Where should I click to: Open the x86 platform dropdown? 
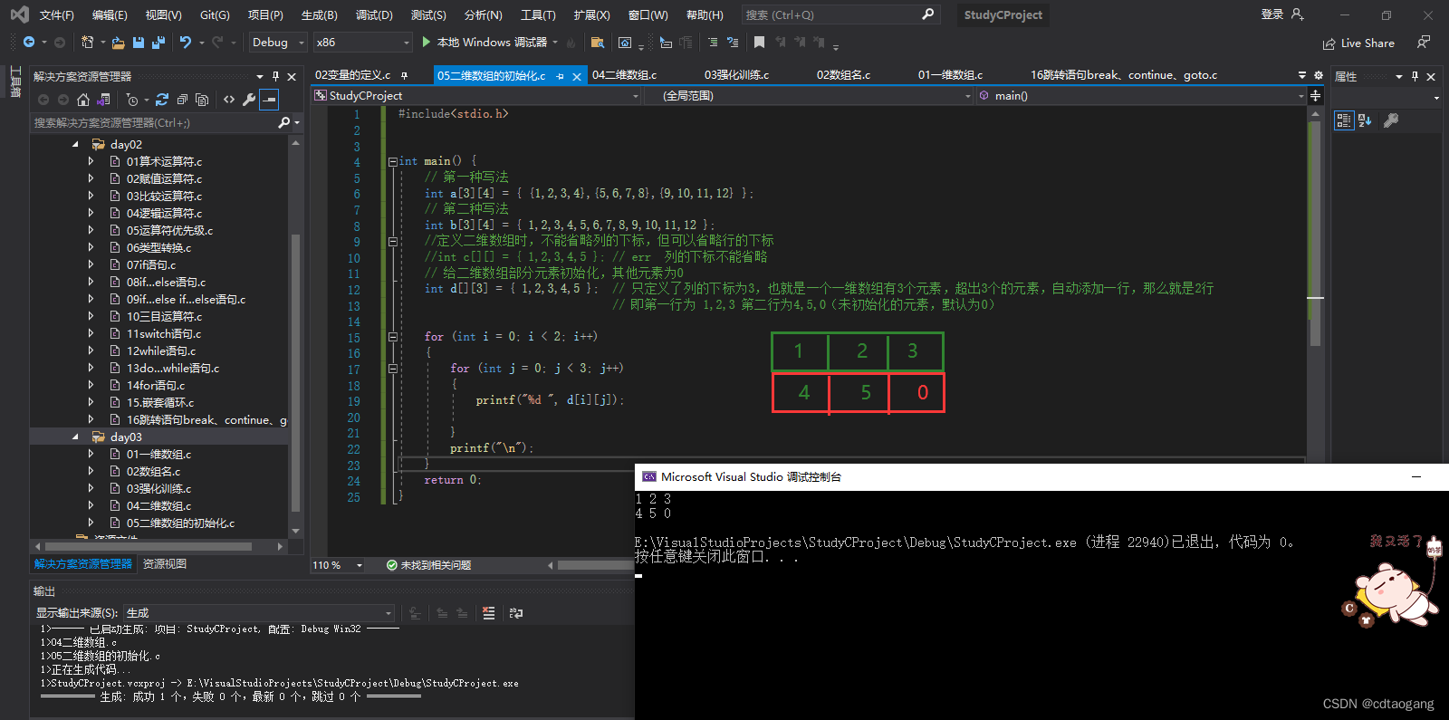tap(362, 43)
